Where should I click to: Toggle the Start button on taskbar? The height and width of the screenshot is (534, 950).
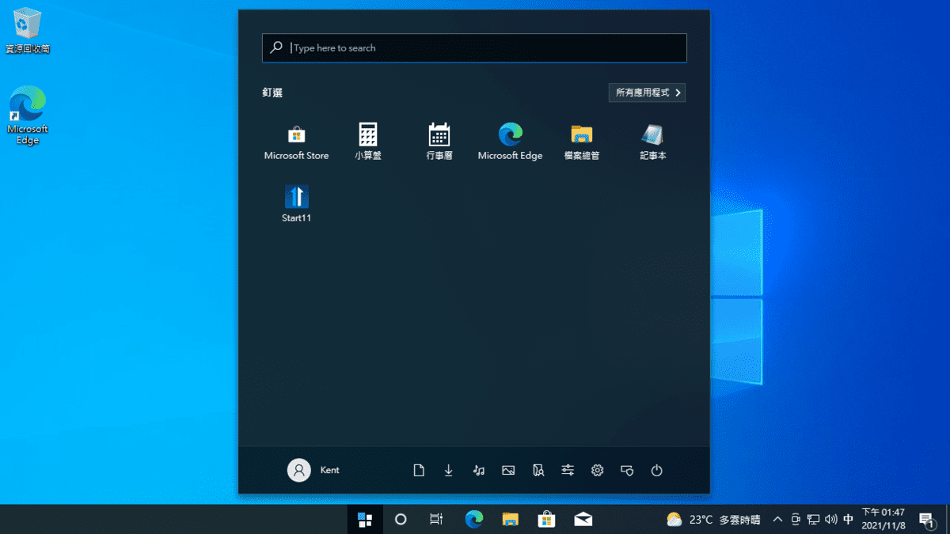pos(365,520)
